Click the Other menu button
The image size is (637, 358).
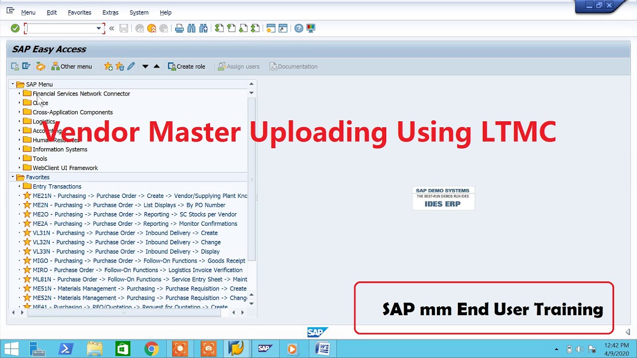[x=72, y=66]
